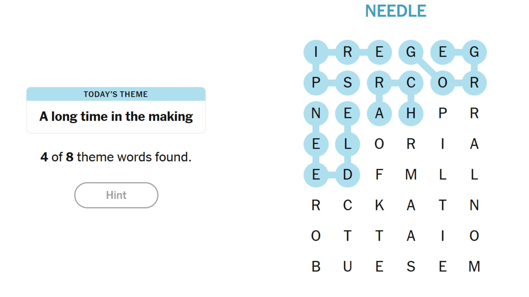
Task: Click the NEEDLE title above the grid
Action: coord(395,12)
